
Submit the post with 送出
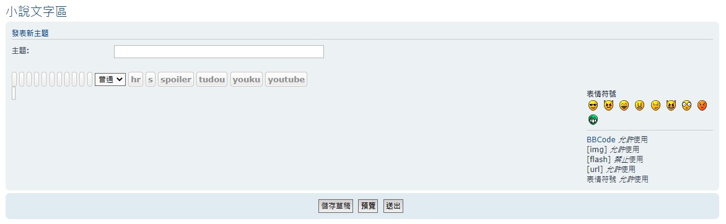tap(393, 207)
